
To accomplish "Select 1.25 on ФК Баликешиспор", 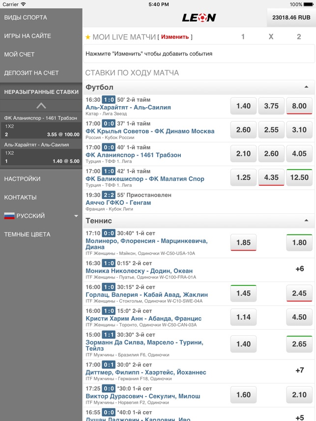I will [x=243, y=177].
